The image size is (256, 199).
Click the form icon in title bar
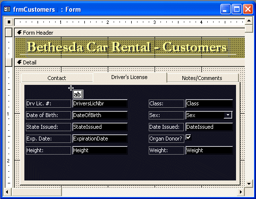[7, 9]
